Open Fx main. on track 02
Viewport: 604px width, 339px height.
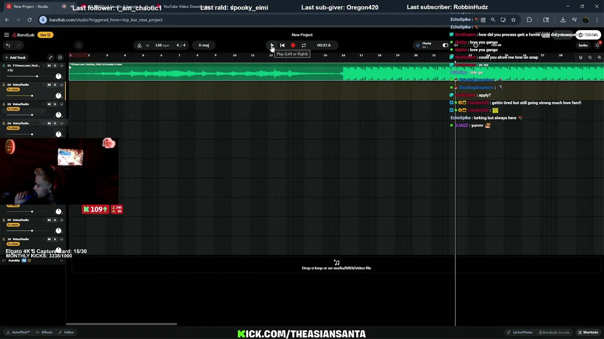pos(13,89)
